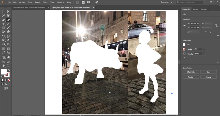
Task: Select the Rotate tool
Action: (3, 36)
